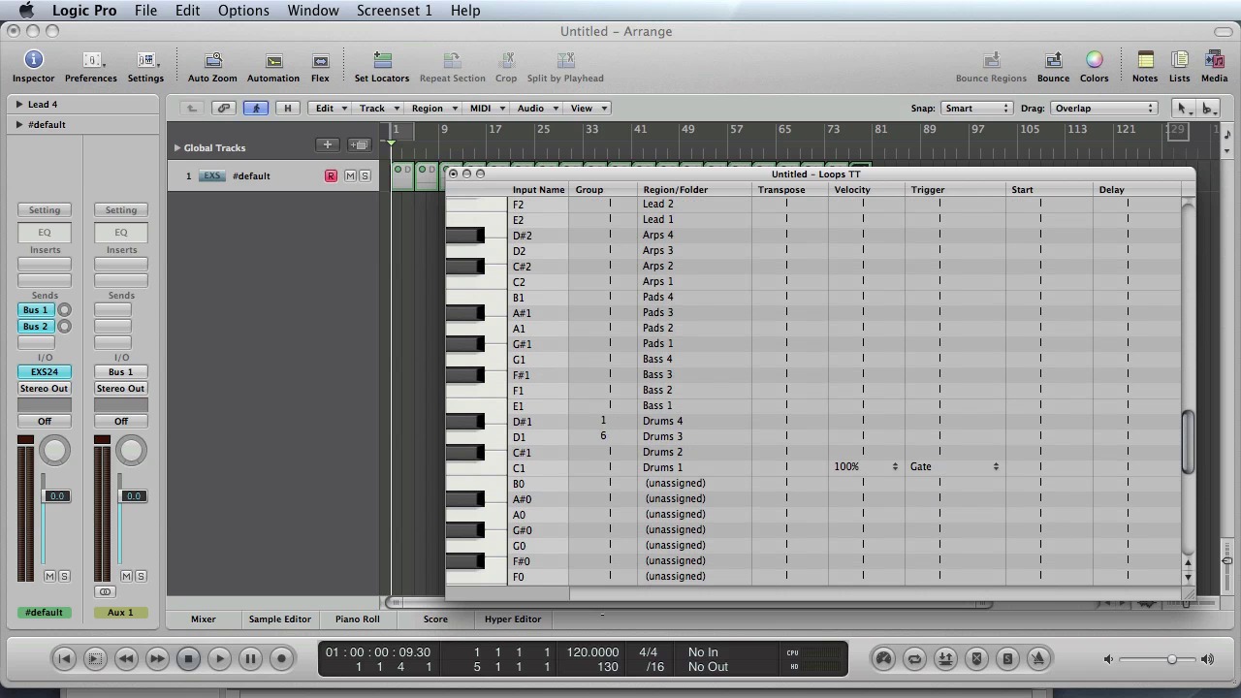The image size is (1241, 698).
Task: Click the Rewind transport button
Action: click(x=126, y=658)
